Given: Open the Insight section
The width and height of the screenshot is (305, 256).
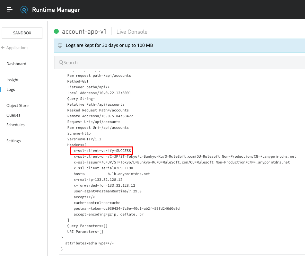Looking at the screenshot, I should click(13, 80).
